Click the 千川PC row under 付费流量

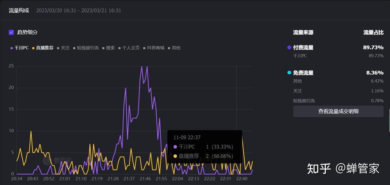[338, 56]
